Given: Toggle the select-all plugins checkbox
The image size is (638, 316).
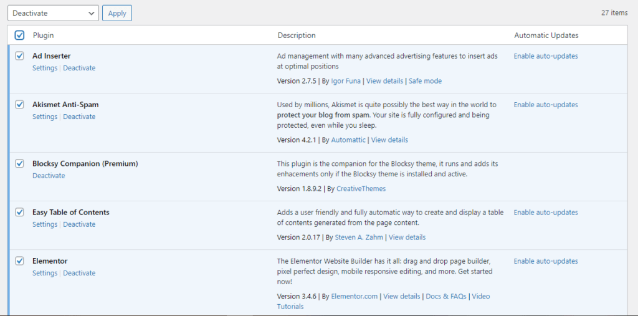Looking at the screenshot, I should coord(19,36).
